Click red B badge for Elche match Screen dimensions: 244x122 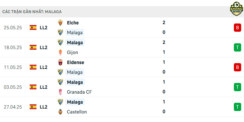(x=237, y=28)
